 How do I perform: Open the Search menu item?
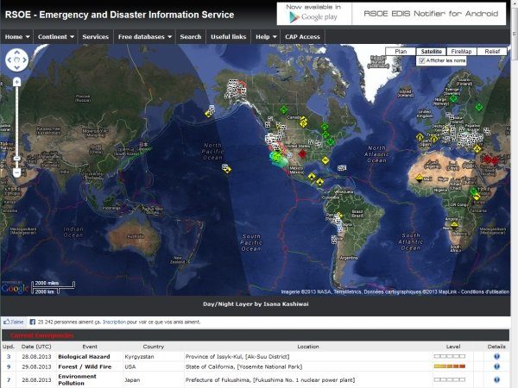(x=191, y=37)
